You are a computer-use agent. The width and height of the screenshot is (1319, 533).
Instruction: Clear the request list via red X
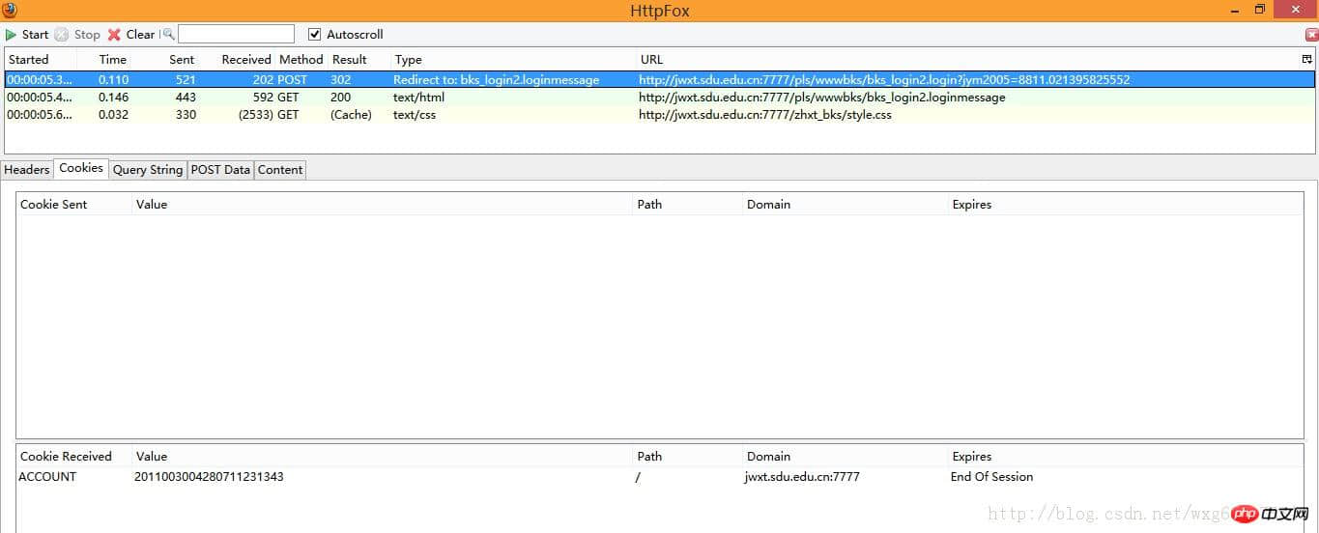click(114, 35)
